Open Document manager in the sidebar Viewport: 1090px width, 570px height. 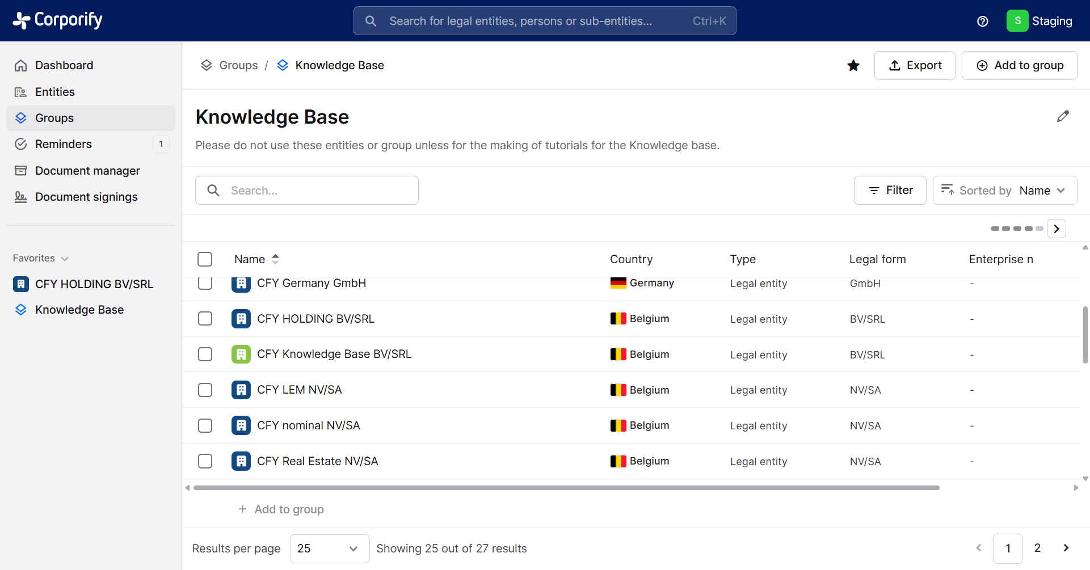[87, 171]
